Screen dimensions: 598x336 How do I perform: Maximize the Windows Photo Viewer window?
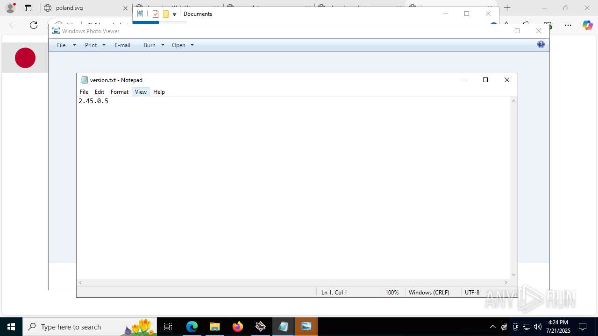(x=517, y=31)
